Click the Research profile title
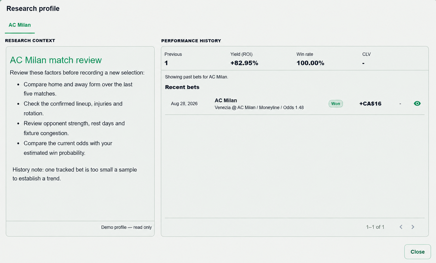 click(x=33, y=9)
